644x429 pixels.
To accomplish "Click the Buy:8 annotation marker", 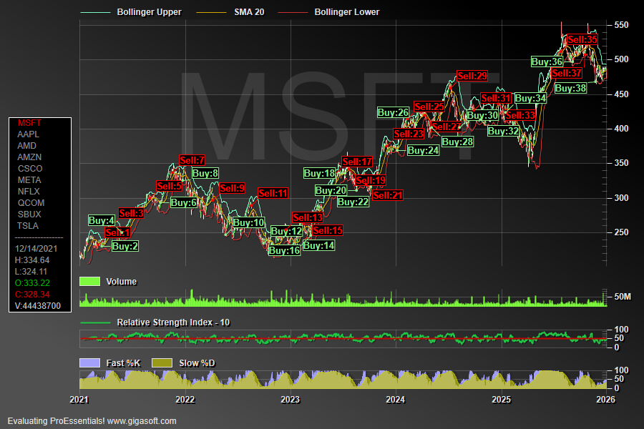I will (x=205, y=173).
